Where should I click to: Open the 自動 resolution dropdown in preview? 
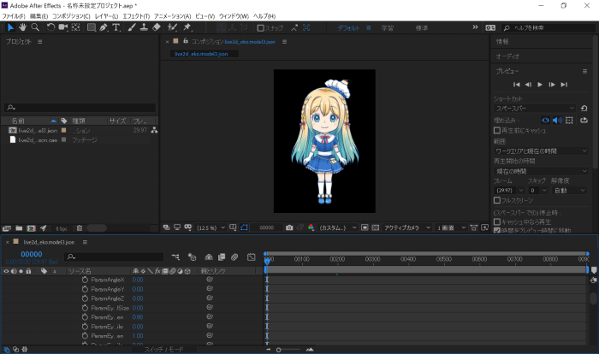569,190
